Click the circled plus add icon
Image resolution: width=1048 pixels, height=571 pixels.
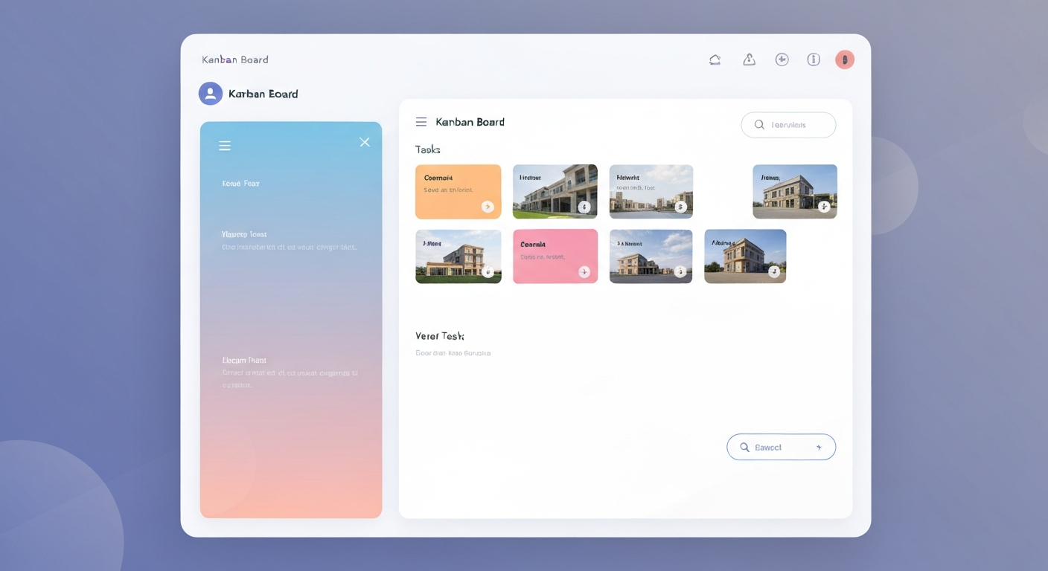782,59
